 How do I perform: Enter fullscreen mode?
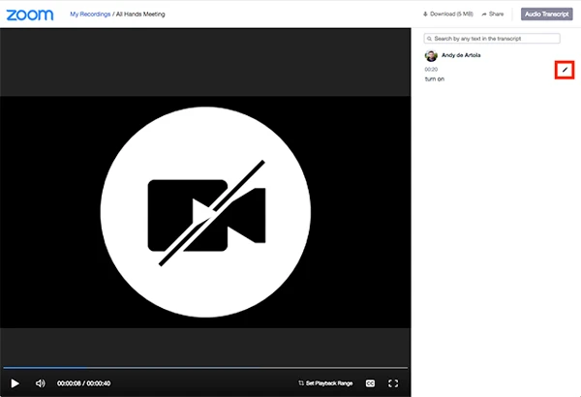coord(393,383)
